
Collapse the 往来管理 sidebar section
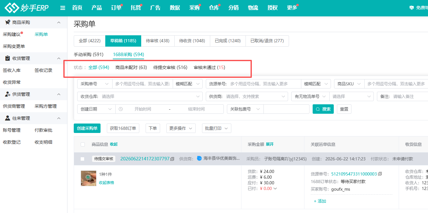pyautogui.click(x=59, y=118)
